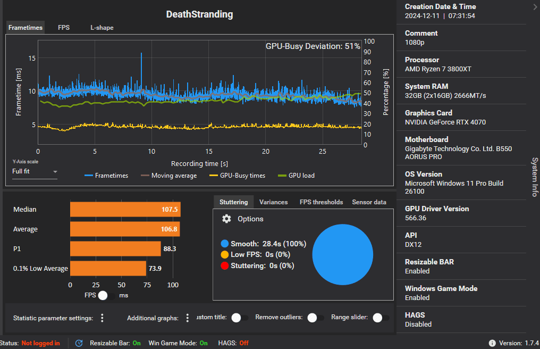Switch to the FPS graph tab
Screen dimensions: 540x349
pos(64,28)
